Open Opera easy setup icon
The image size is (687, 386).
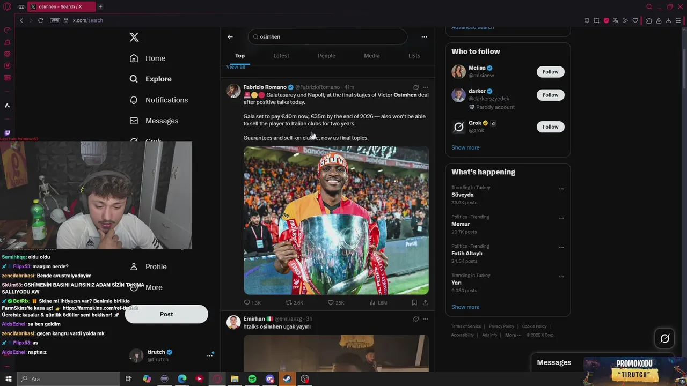678,20
